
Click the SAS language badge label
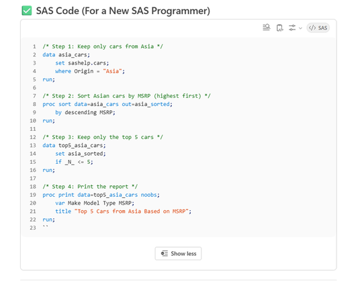[x=322, y=28]
